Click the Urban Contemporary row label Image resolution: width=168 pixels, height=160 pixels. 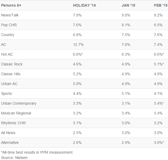point(19,103)
